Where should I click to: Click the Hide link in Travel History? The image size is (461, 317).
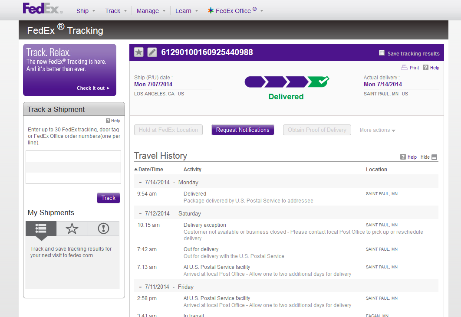(425, 157)
